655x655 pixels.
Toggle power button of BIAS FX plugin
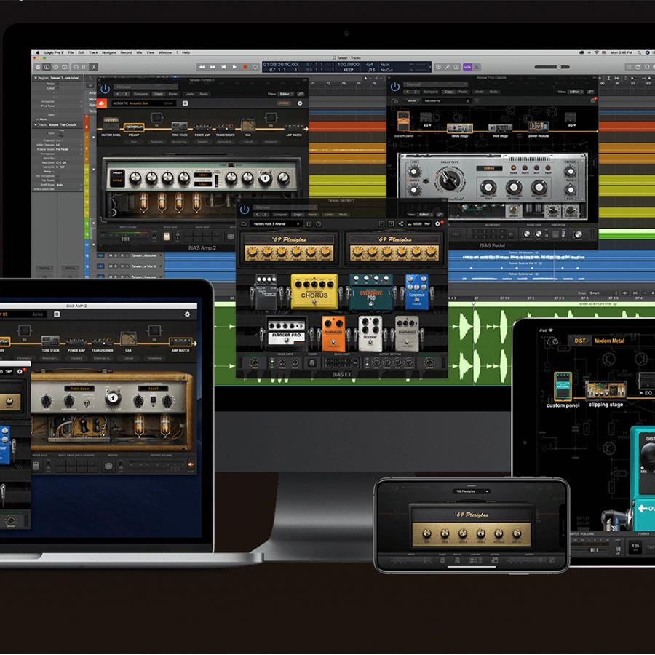click(245, 210)
